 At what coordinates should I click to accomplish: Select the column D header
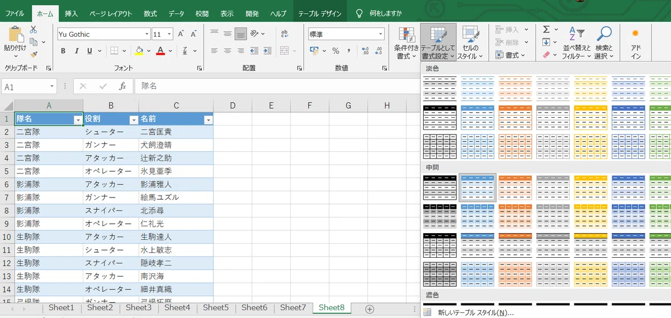coord(233,105)
